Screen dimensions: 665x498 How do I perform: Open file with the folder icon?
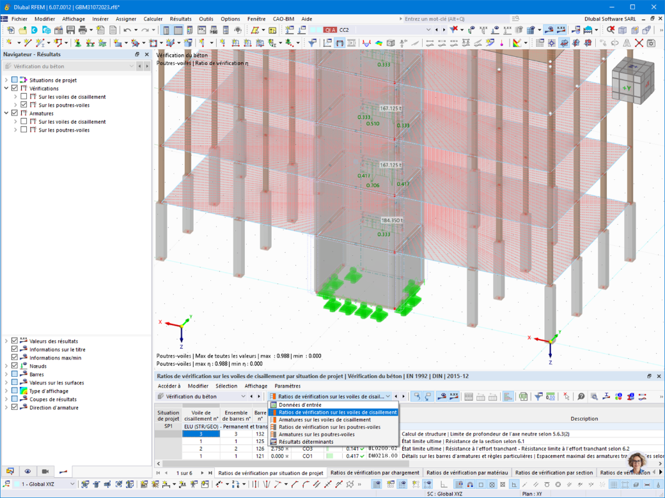pyautogui.click(x=22, y=30)
